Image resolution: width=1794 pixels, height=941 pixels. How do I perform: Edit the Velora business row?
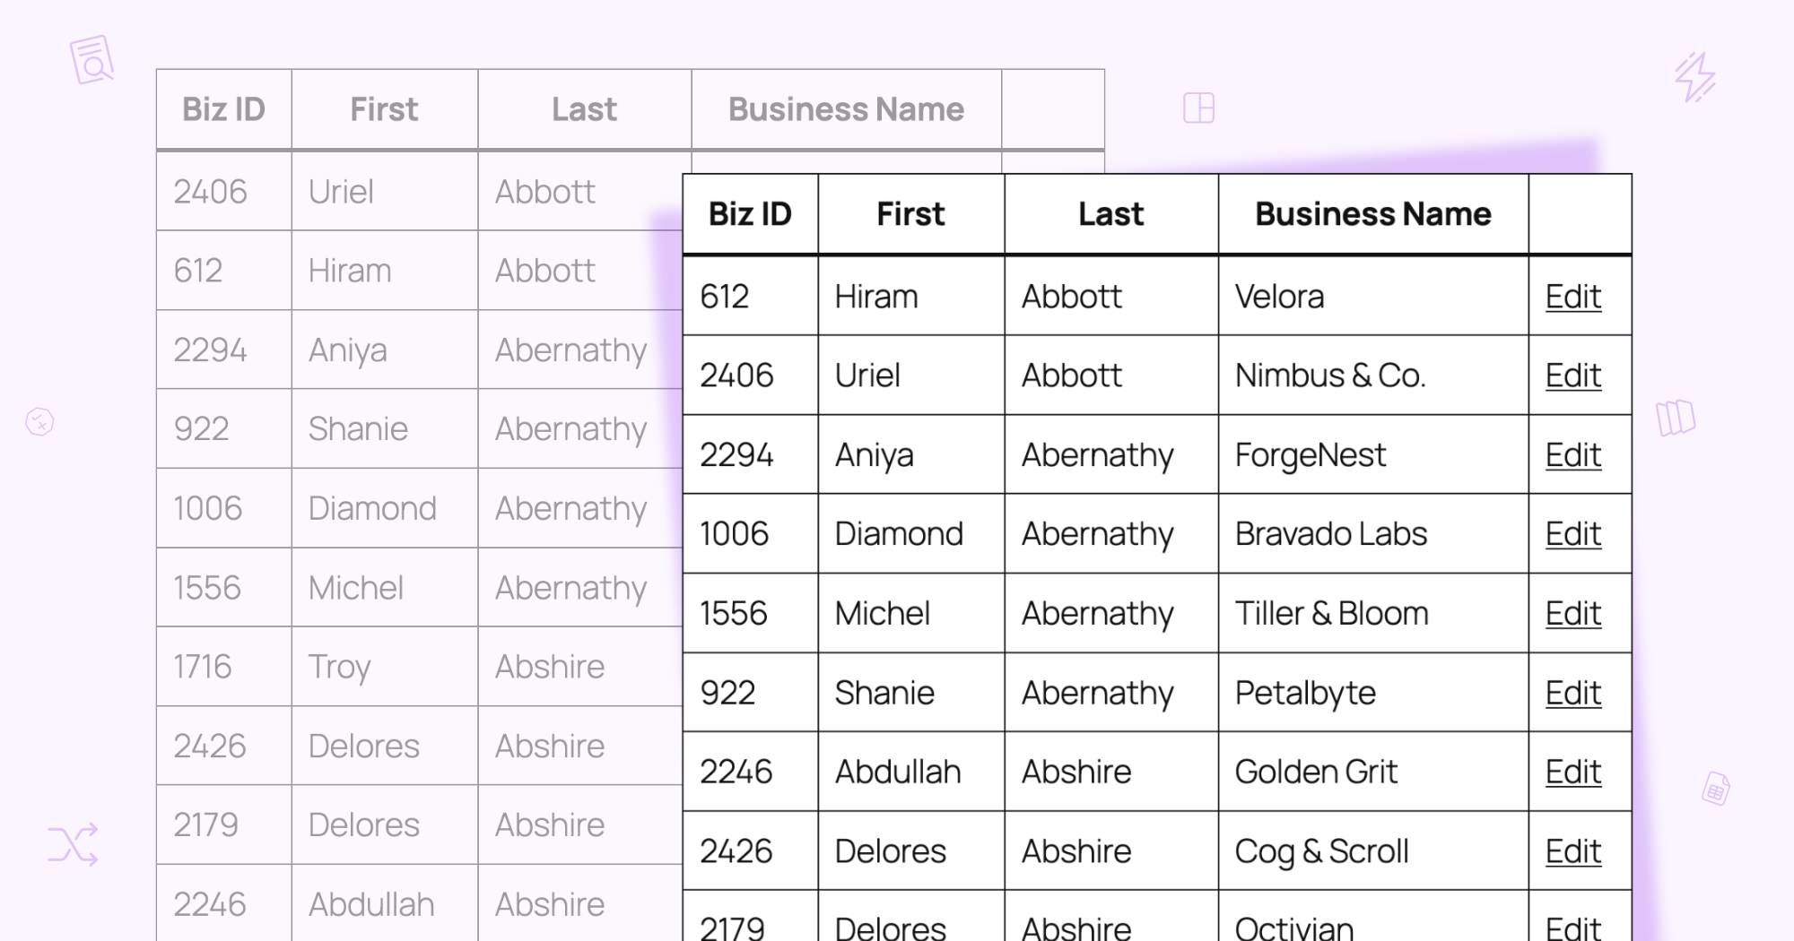tap(1572, 297)
